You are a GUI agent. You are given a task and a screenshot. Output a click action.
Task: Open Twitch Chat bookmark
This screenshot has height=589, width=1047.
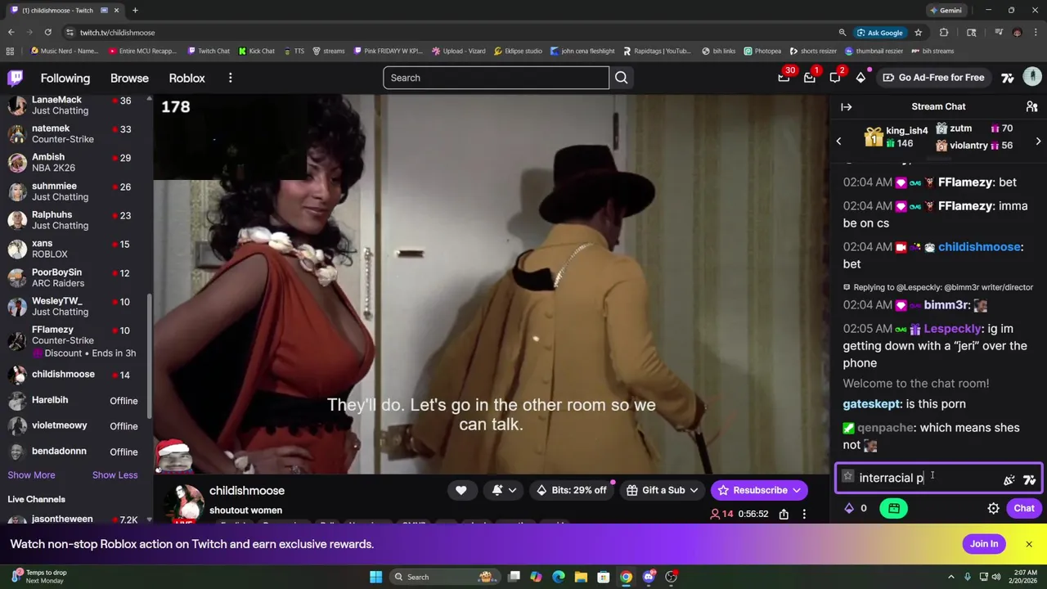tap(208, 51)
